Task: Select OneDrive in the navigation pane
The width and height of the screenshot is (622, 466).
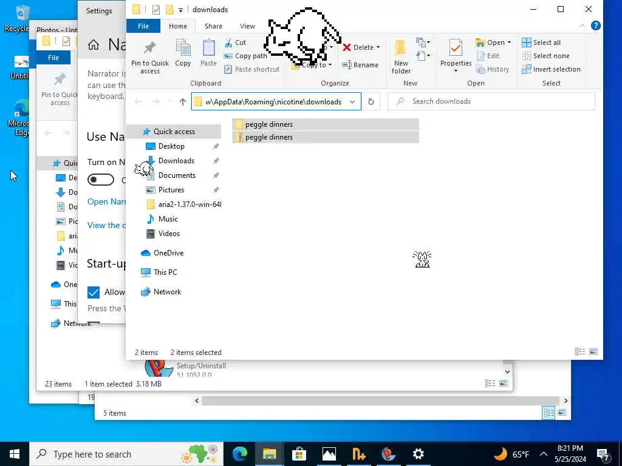Action: point(169,253)
